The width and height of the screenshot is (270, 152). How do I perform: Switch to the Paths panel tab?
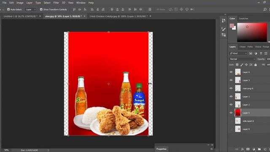250,47
